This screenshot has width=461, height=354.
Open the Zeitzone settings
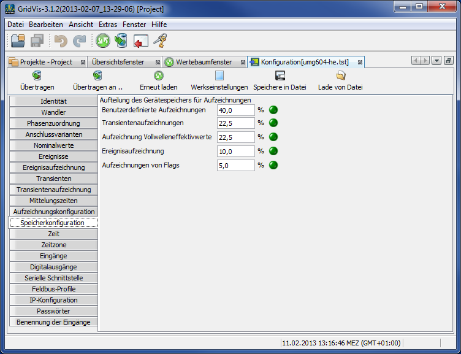pos(53,245)
